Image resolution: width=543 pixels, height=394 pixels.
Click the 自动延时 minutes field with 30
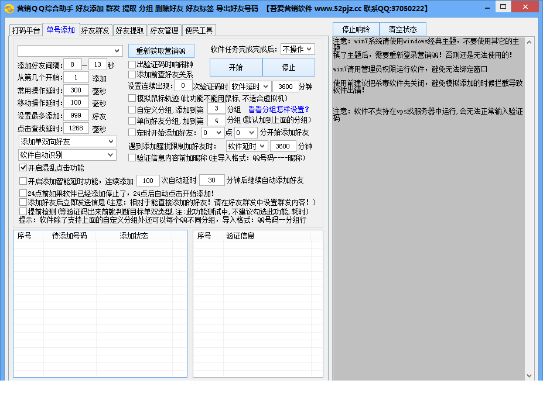(212, 180)
